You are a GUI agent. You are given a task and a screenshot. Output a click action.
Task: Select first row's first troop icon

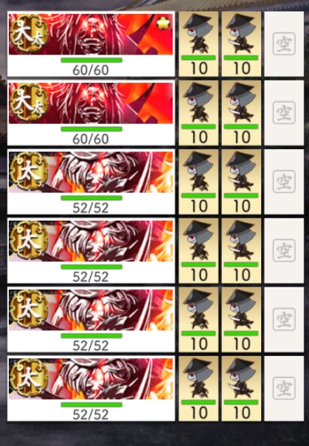(198, 44)
